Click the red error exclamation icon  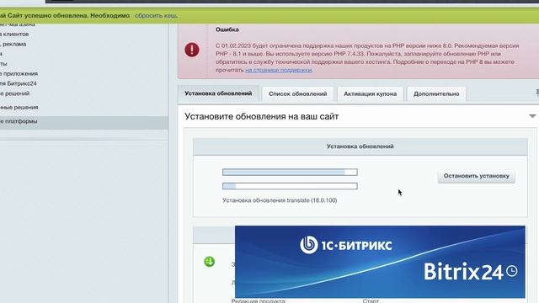pyautogui.click(x=192, y=50)
